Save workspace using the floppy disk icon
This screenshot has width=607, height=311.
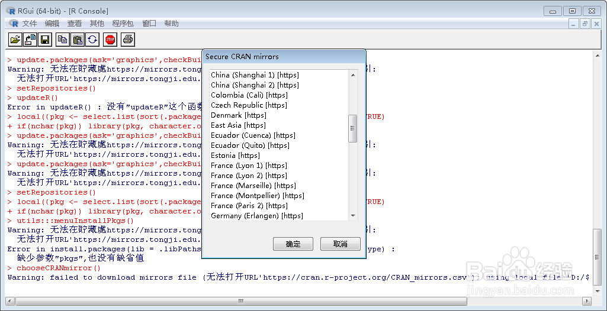pyautogui.click(x=45, y=39)
